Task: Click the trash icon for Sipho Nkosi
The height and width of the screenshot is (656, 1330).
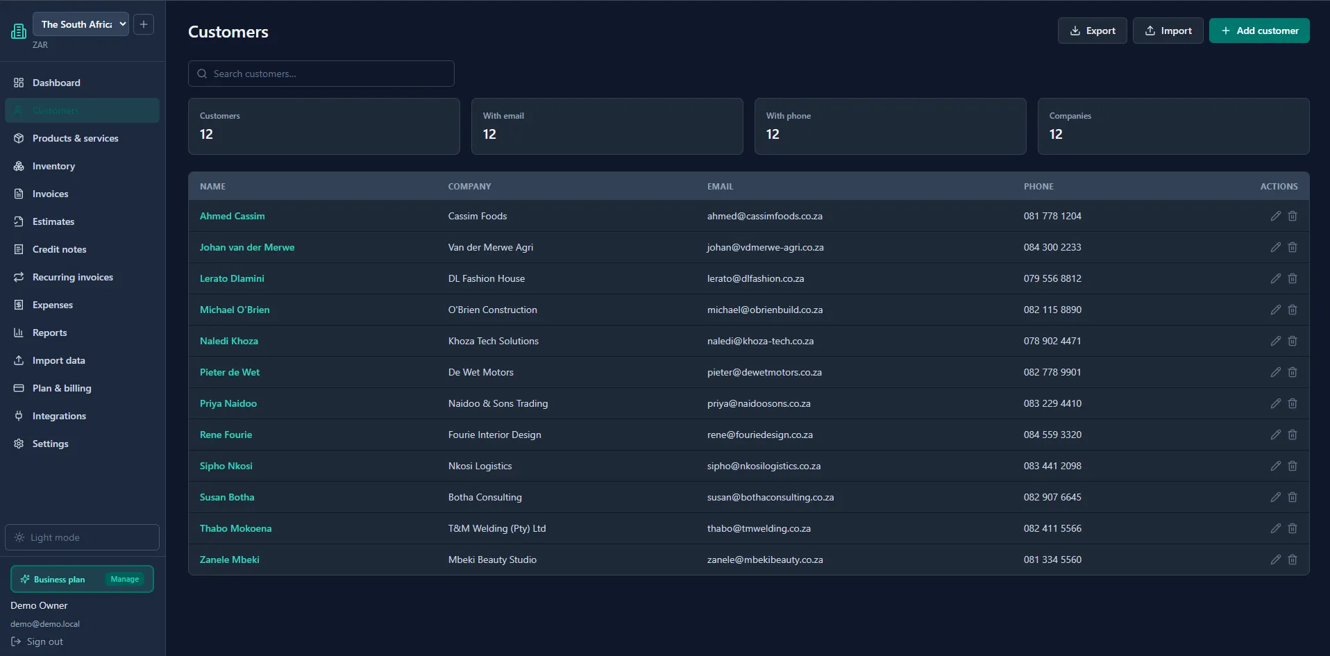Action: point(1293,466)
